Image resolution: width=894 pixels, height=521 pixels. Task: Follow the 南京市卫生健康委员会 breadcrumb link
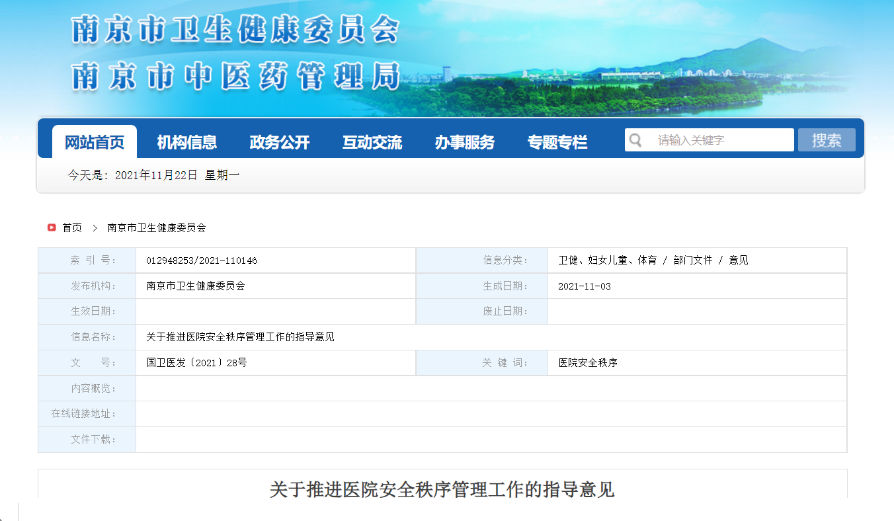[157, 227]
